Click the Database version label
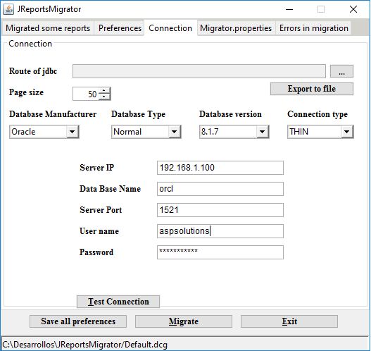This screenshot has width=371, height=351. coord(230,114)
